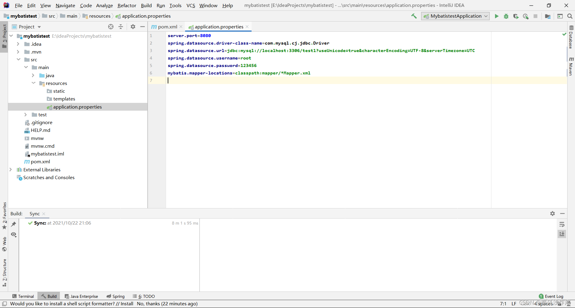Open MybatistestApplication run configuration dropdown
The image size is (575, 308).
coord(455,16)
